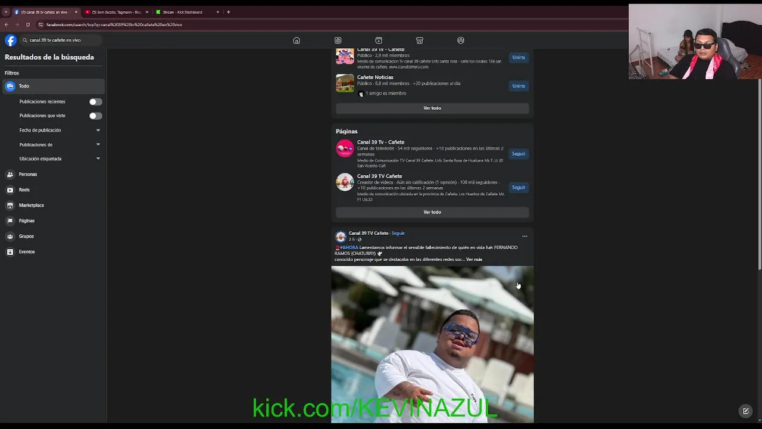Toggle Publicaciones que viste switch
This screenshot has height=429, width=762.
pyautogui.click(x=95, y=116)
